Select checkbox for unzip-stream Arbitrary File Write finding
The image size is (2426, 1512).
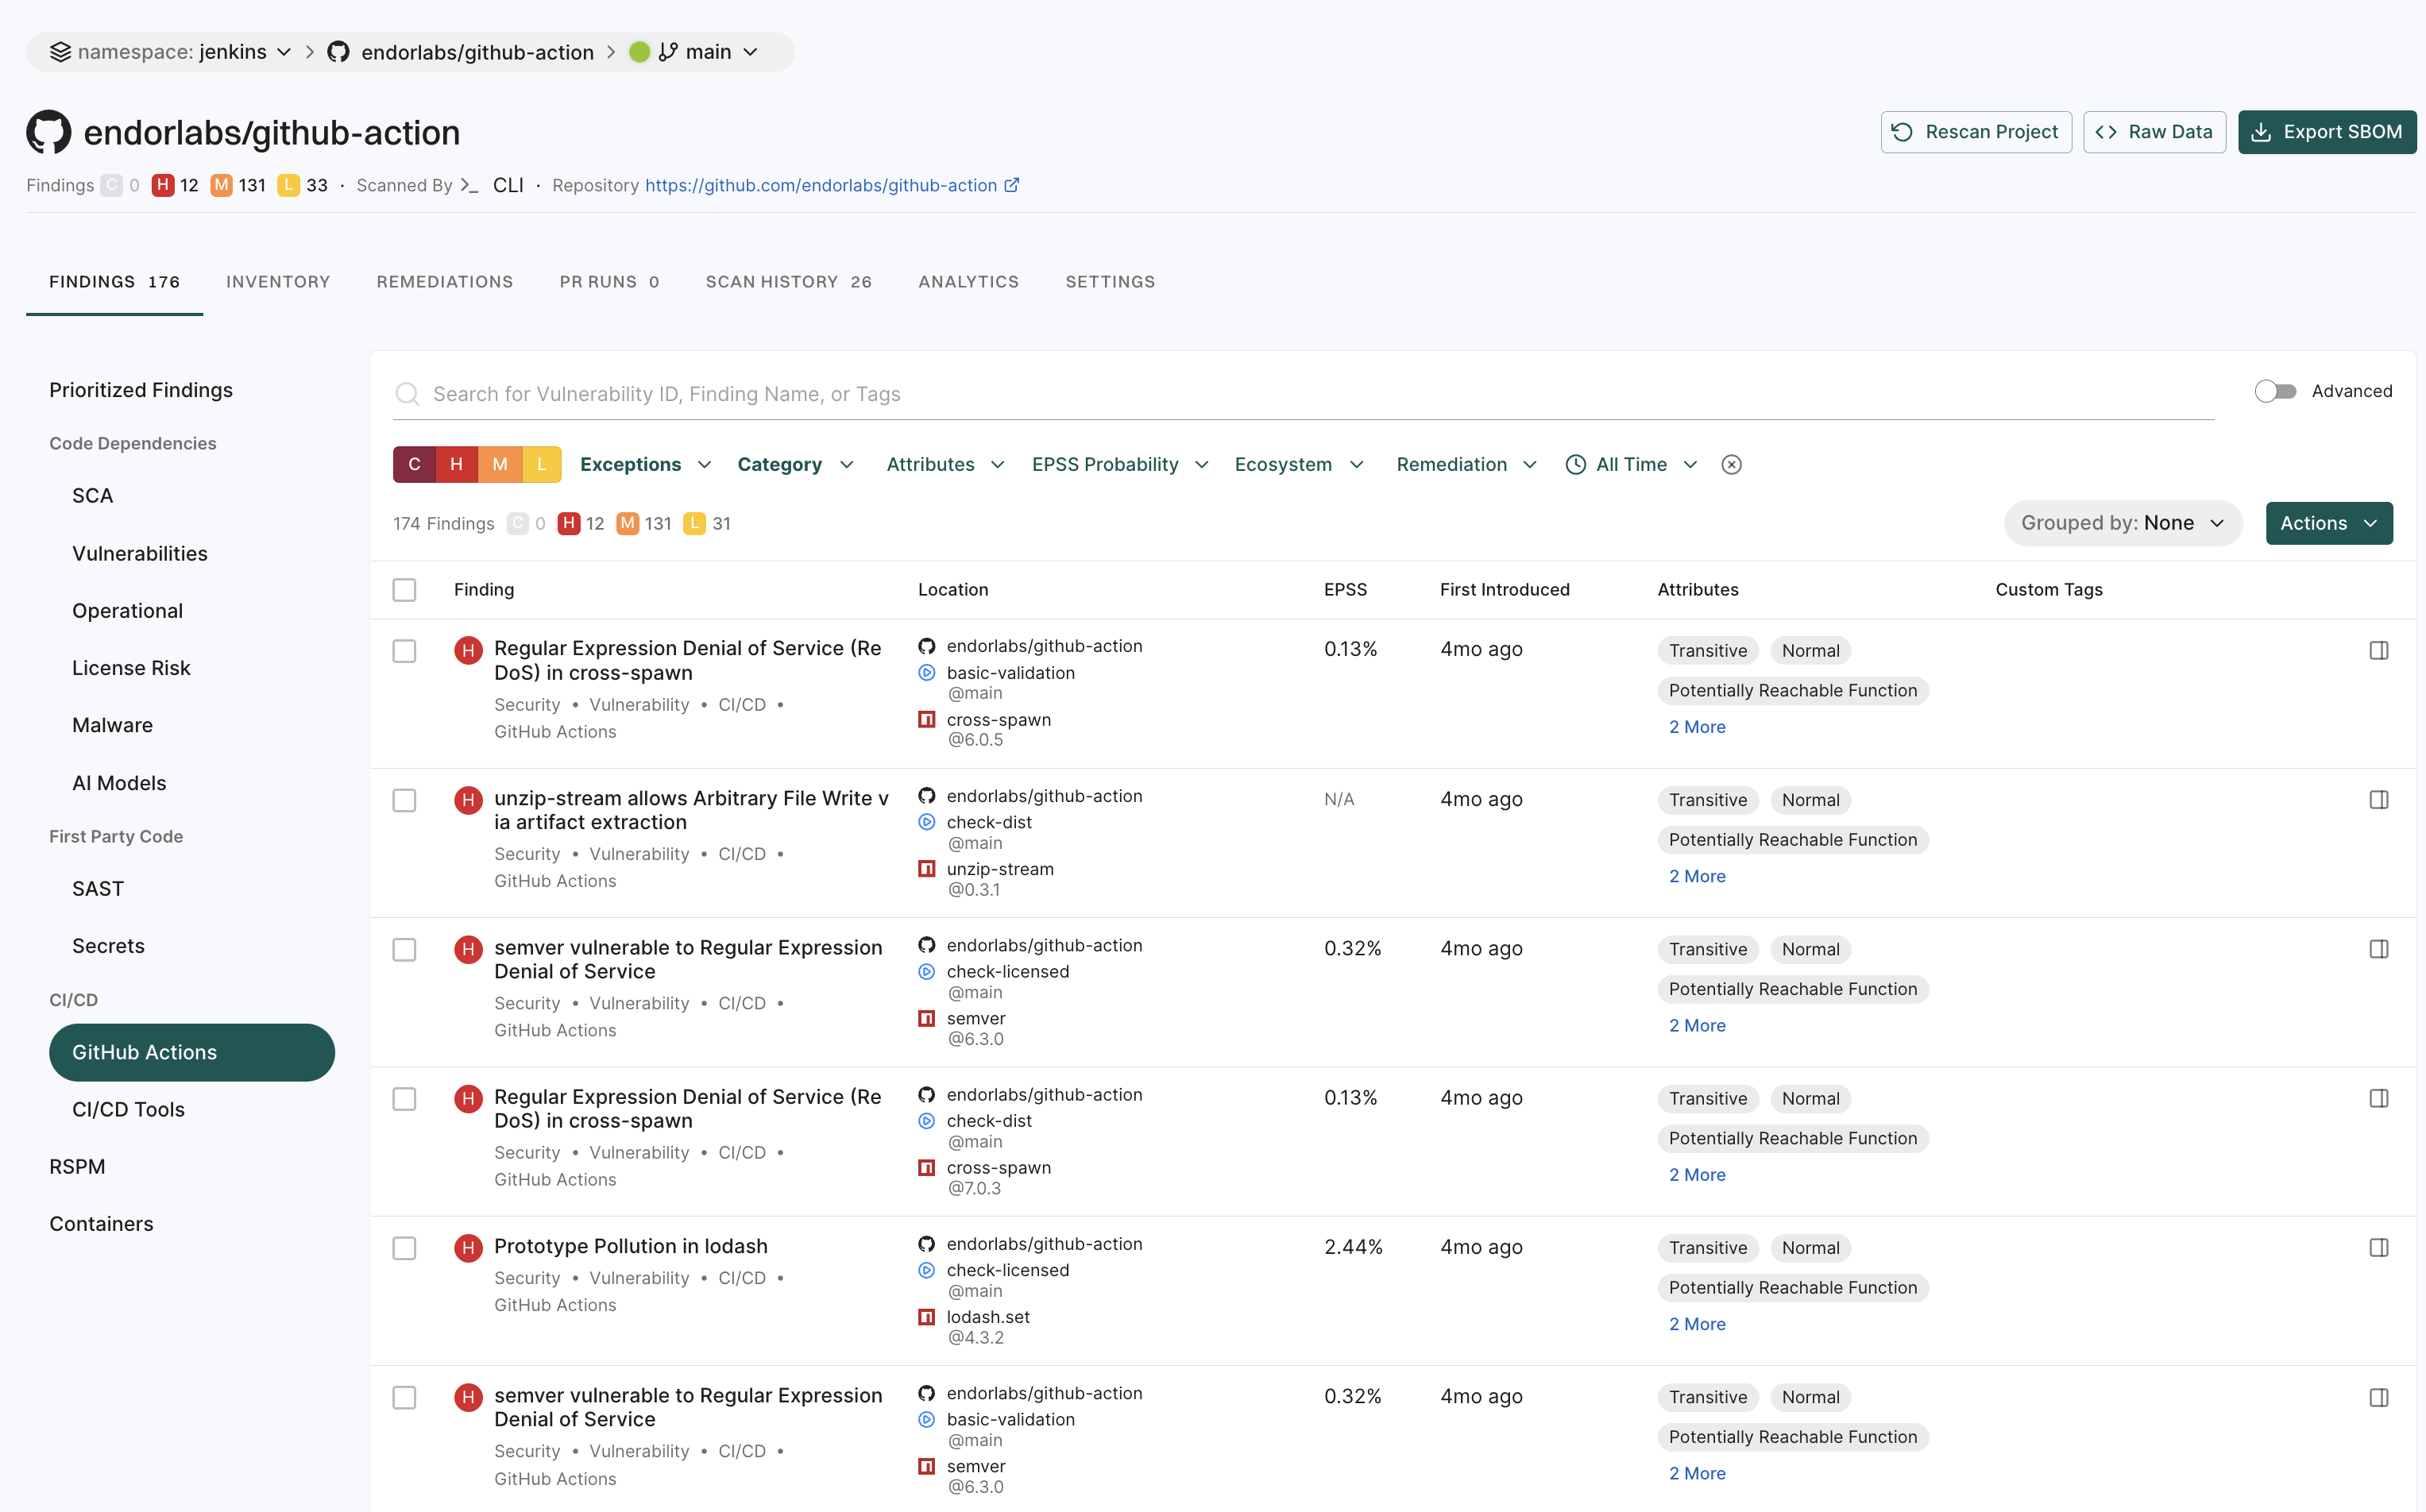pos(404,800)
